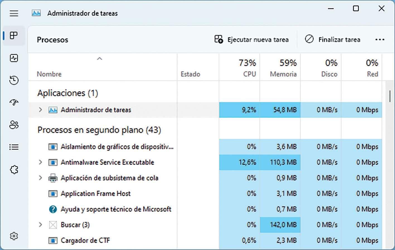395x250 pixels.
Task: Expand the Buscar (3) process group
Action: click(40, 225)
